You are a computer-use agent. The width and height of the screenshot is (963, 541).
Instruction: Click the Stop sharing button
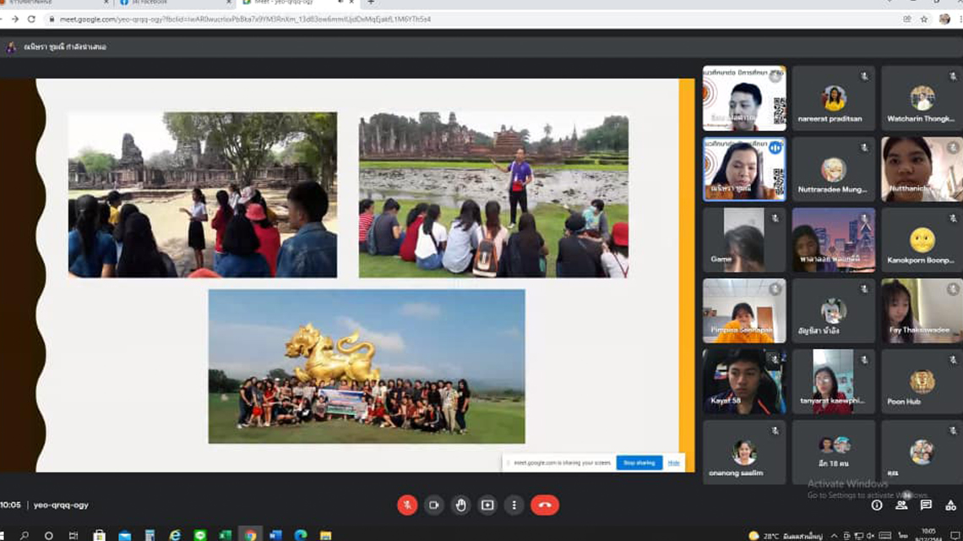coord(639,463)
